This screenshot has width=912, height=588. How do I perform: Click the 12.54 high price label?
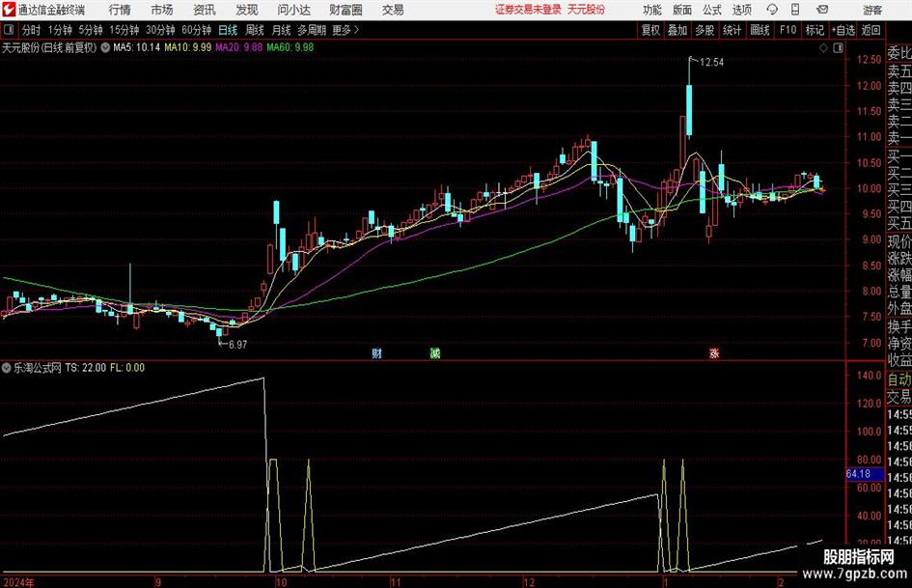point(712,63)
